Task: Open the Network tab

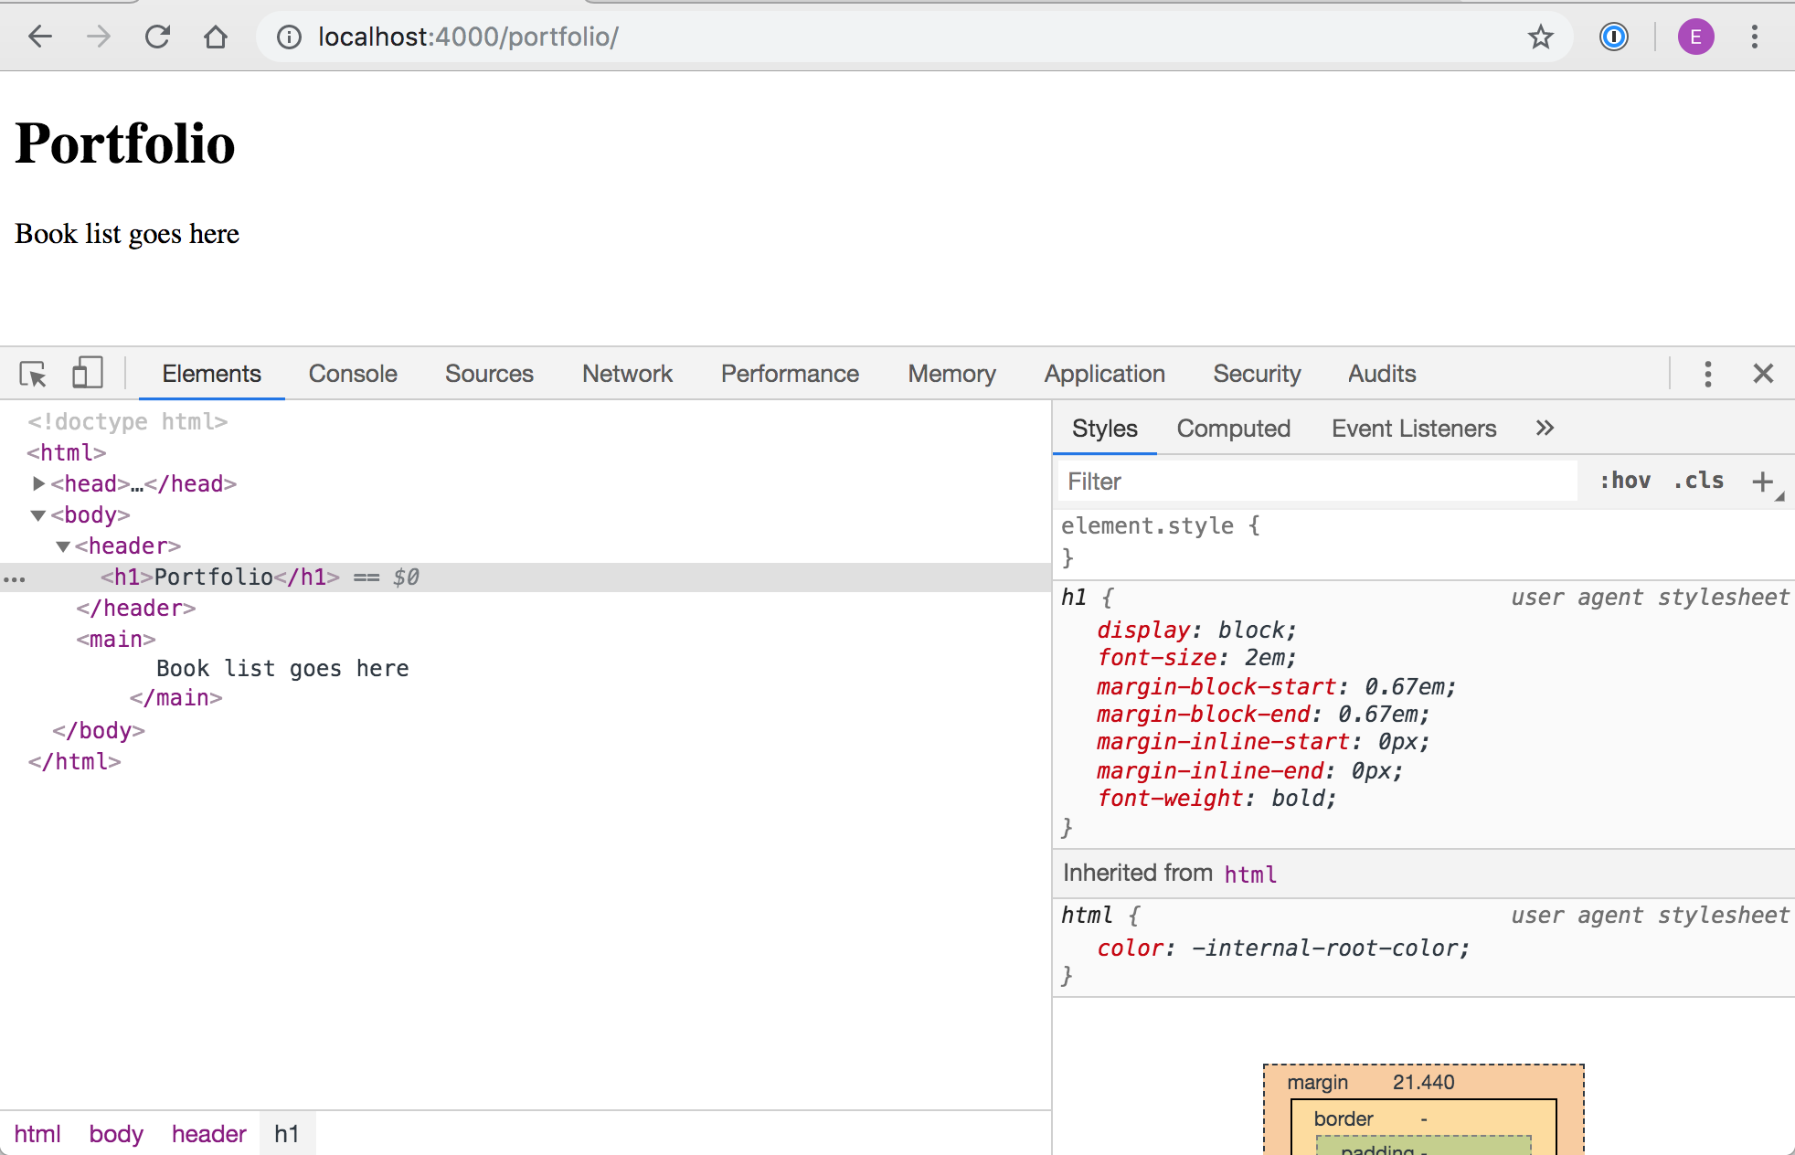Action: pos(627,374)
